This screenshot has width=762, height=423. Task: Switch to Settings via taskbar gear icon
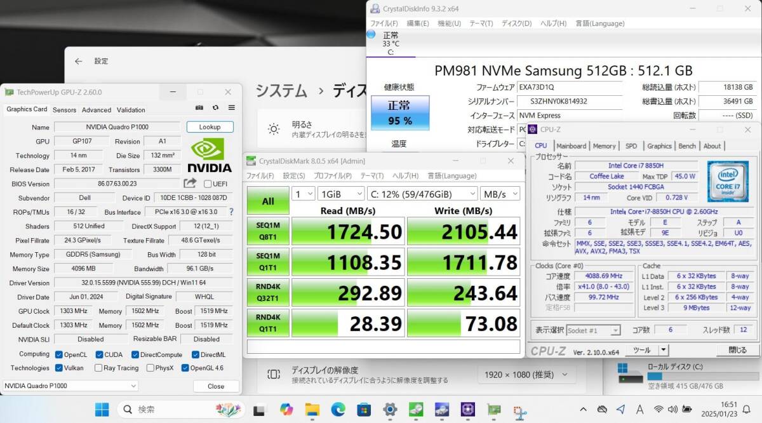click(390, 409)
